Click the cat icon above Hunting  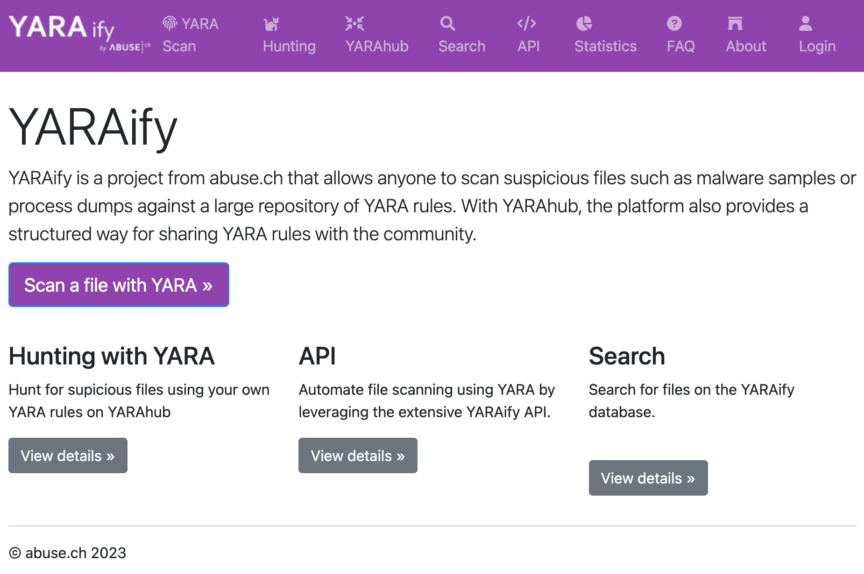(271, 23)
